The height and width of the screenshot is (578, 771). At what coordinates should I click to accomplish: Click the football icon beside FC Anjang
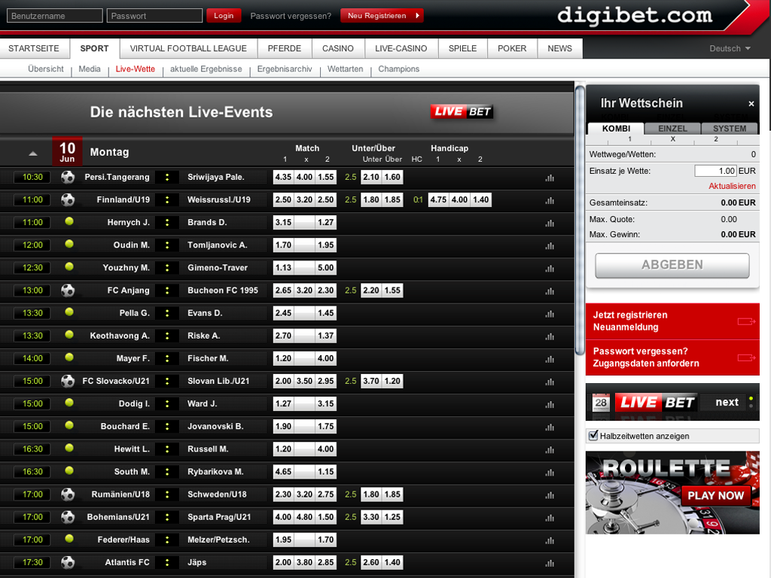pyautogui.click(x=68, y=291)
